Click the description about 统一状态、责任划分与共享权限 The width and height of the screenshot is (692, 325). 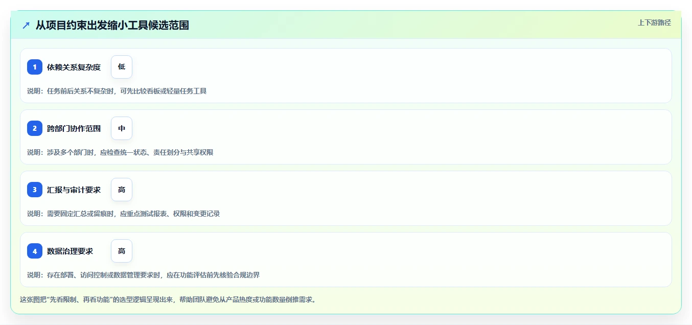coord(120,152)
